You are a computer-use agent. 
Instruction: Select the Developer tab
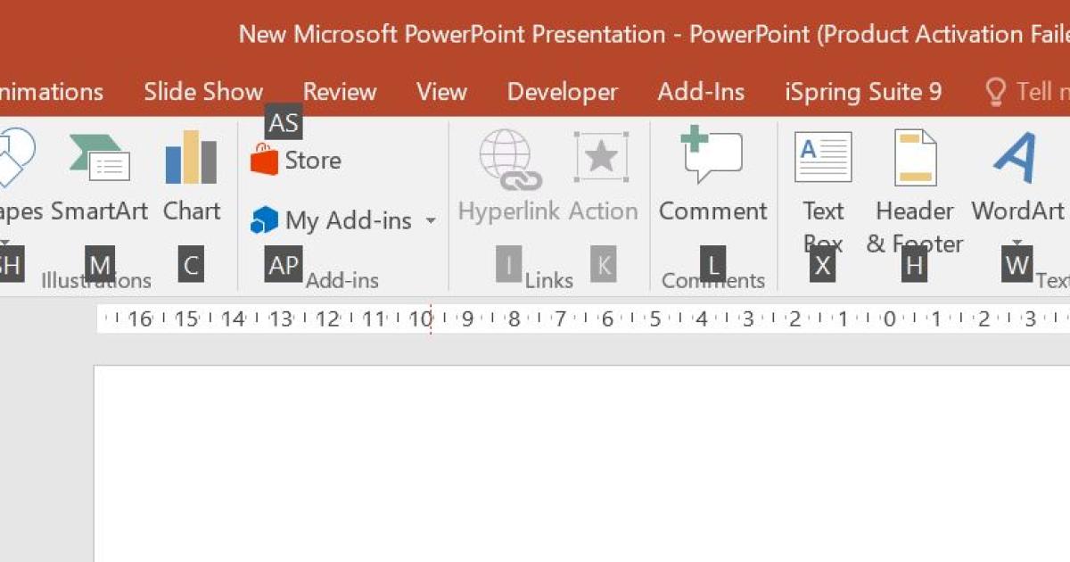point(562,92)
